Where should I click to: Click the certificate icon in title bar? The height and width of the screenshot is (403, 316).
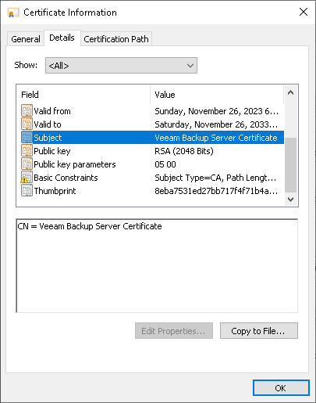[13, 13]
